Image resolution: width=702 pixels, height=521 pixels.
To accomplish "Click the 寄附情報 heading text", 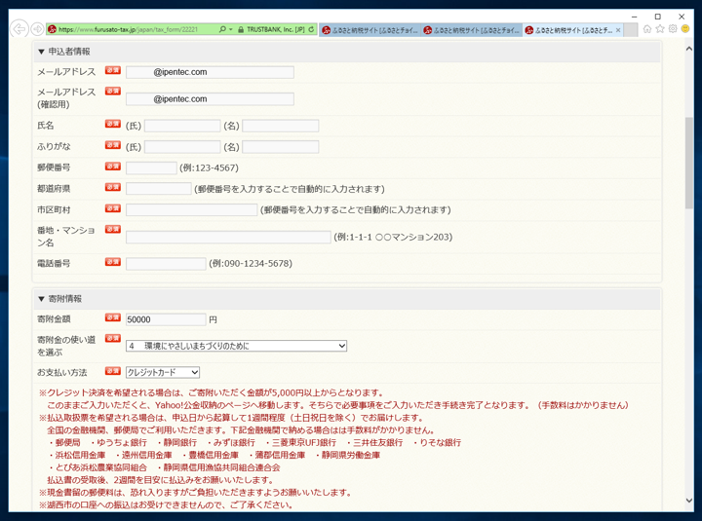I will tap(65, 299).
